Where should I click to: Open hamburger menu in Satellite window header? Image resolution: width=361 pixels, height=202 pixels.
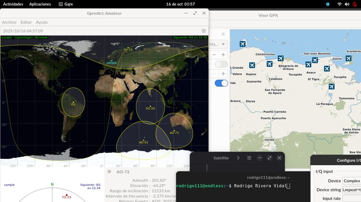249,158
